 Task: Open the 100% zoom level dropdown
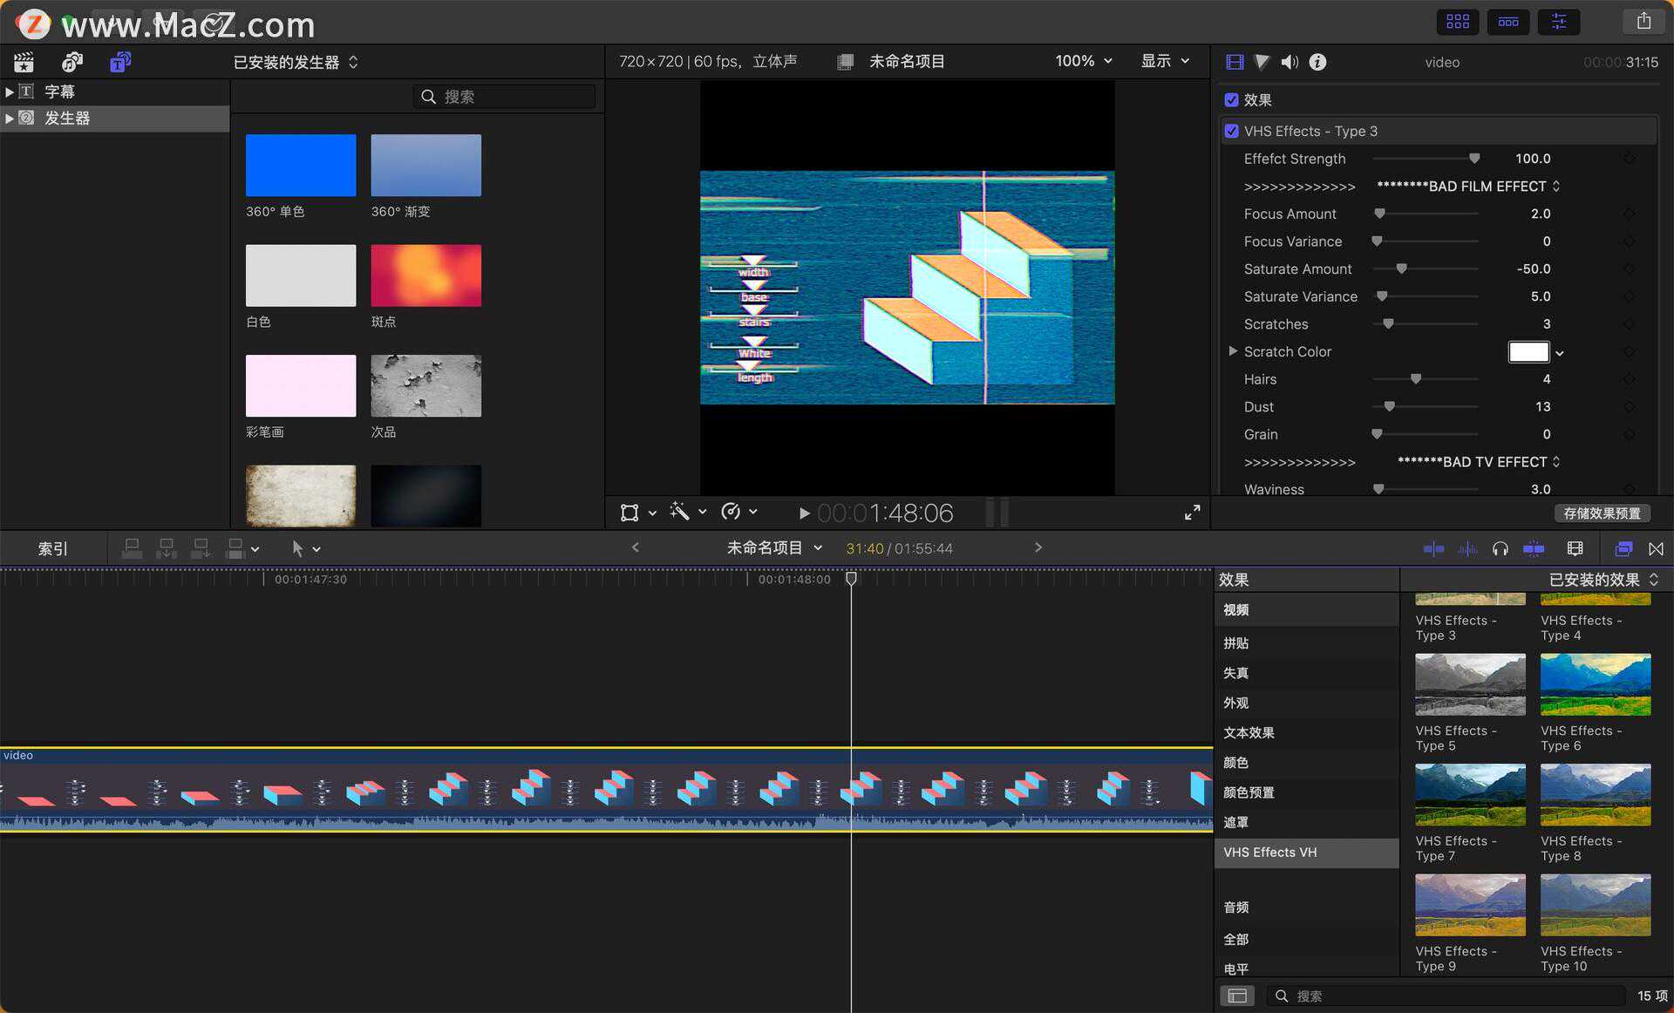tap(1084, 61)
